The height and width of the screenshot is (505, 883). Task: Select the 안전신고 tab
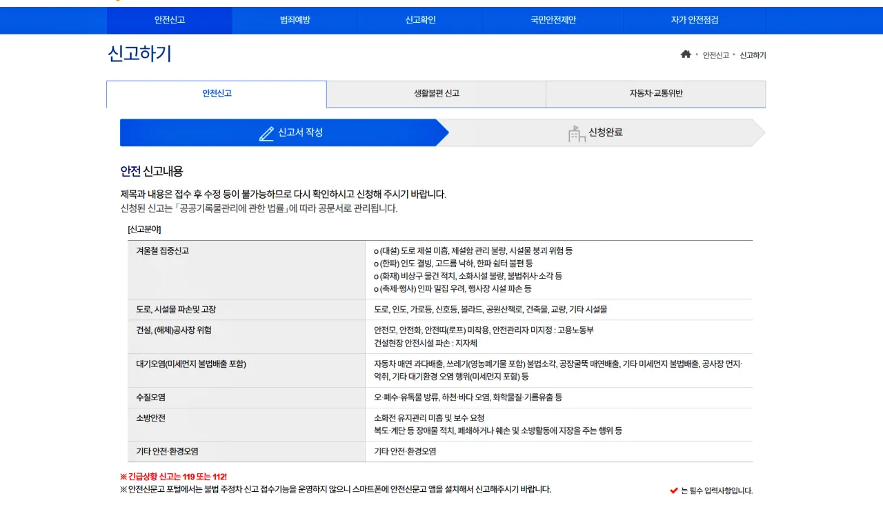[216, 94]
